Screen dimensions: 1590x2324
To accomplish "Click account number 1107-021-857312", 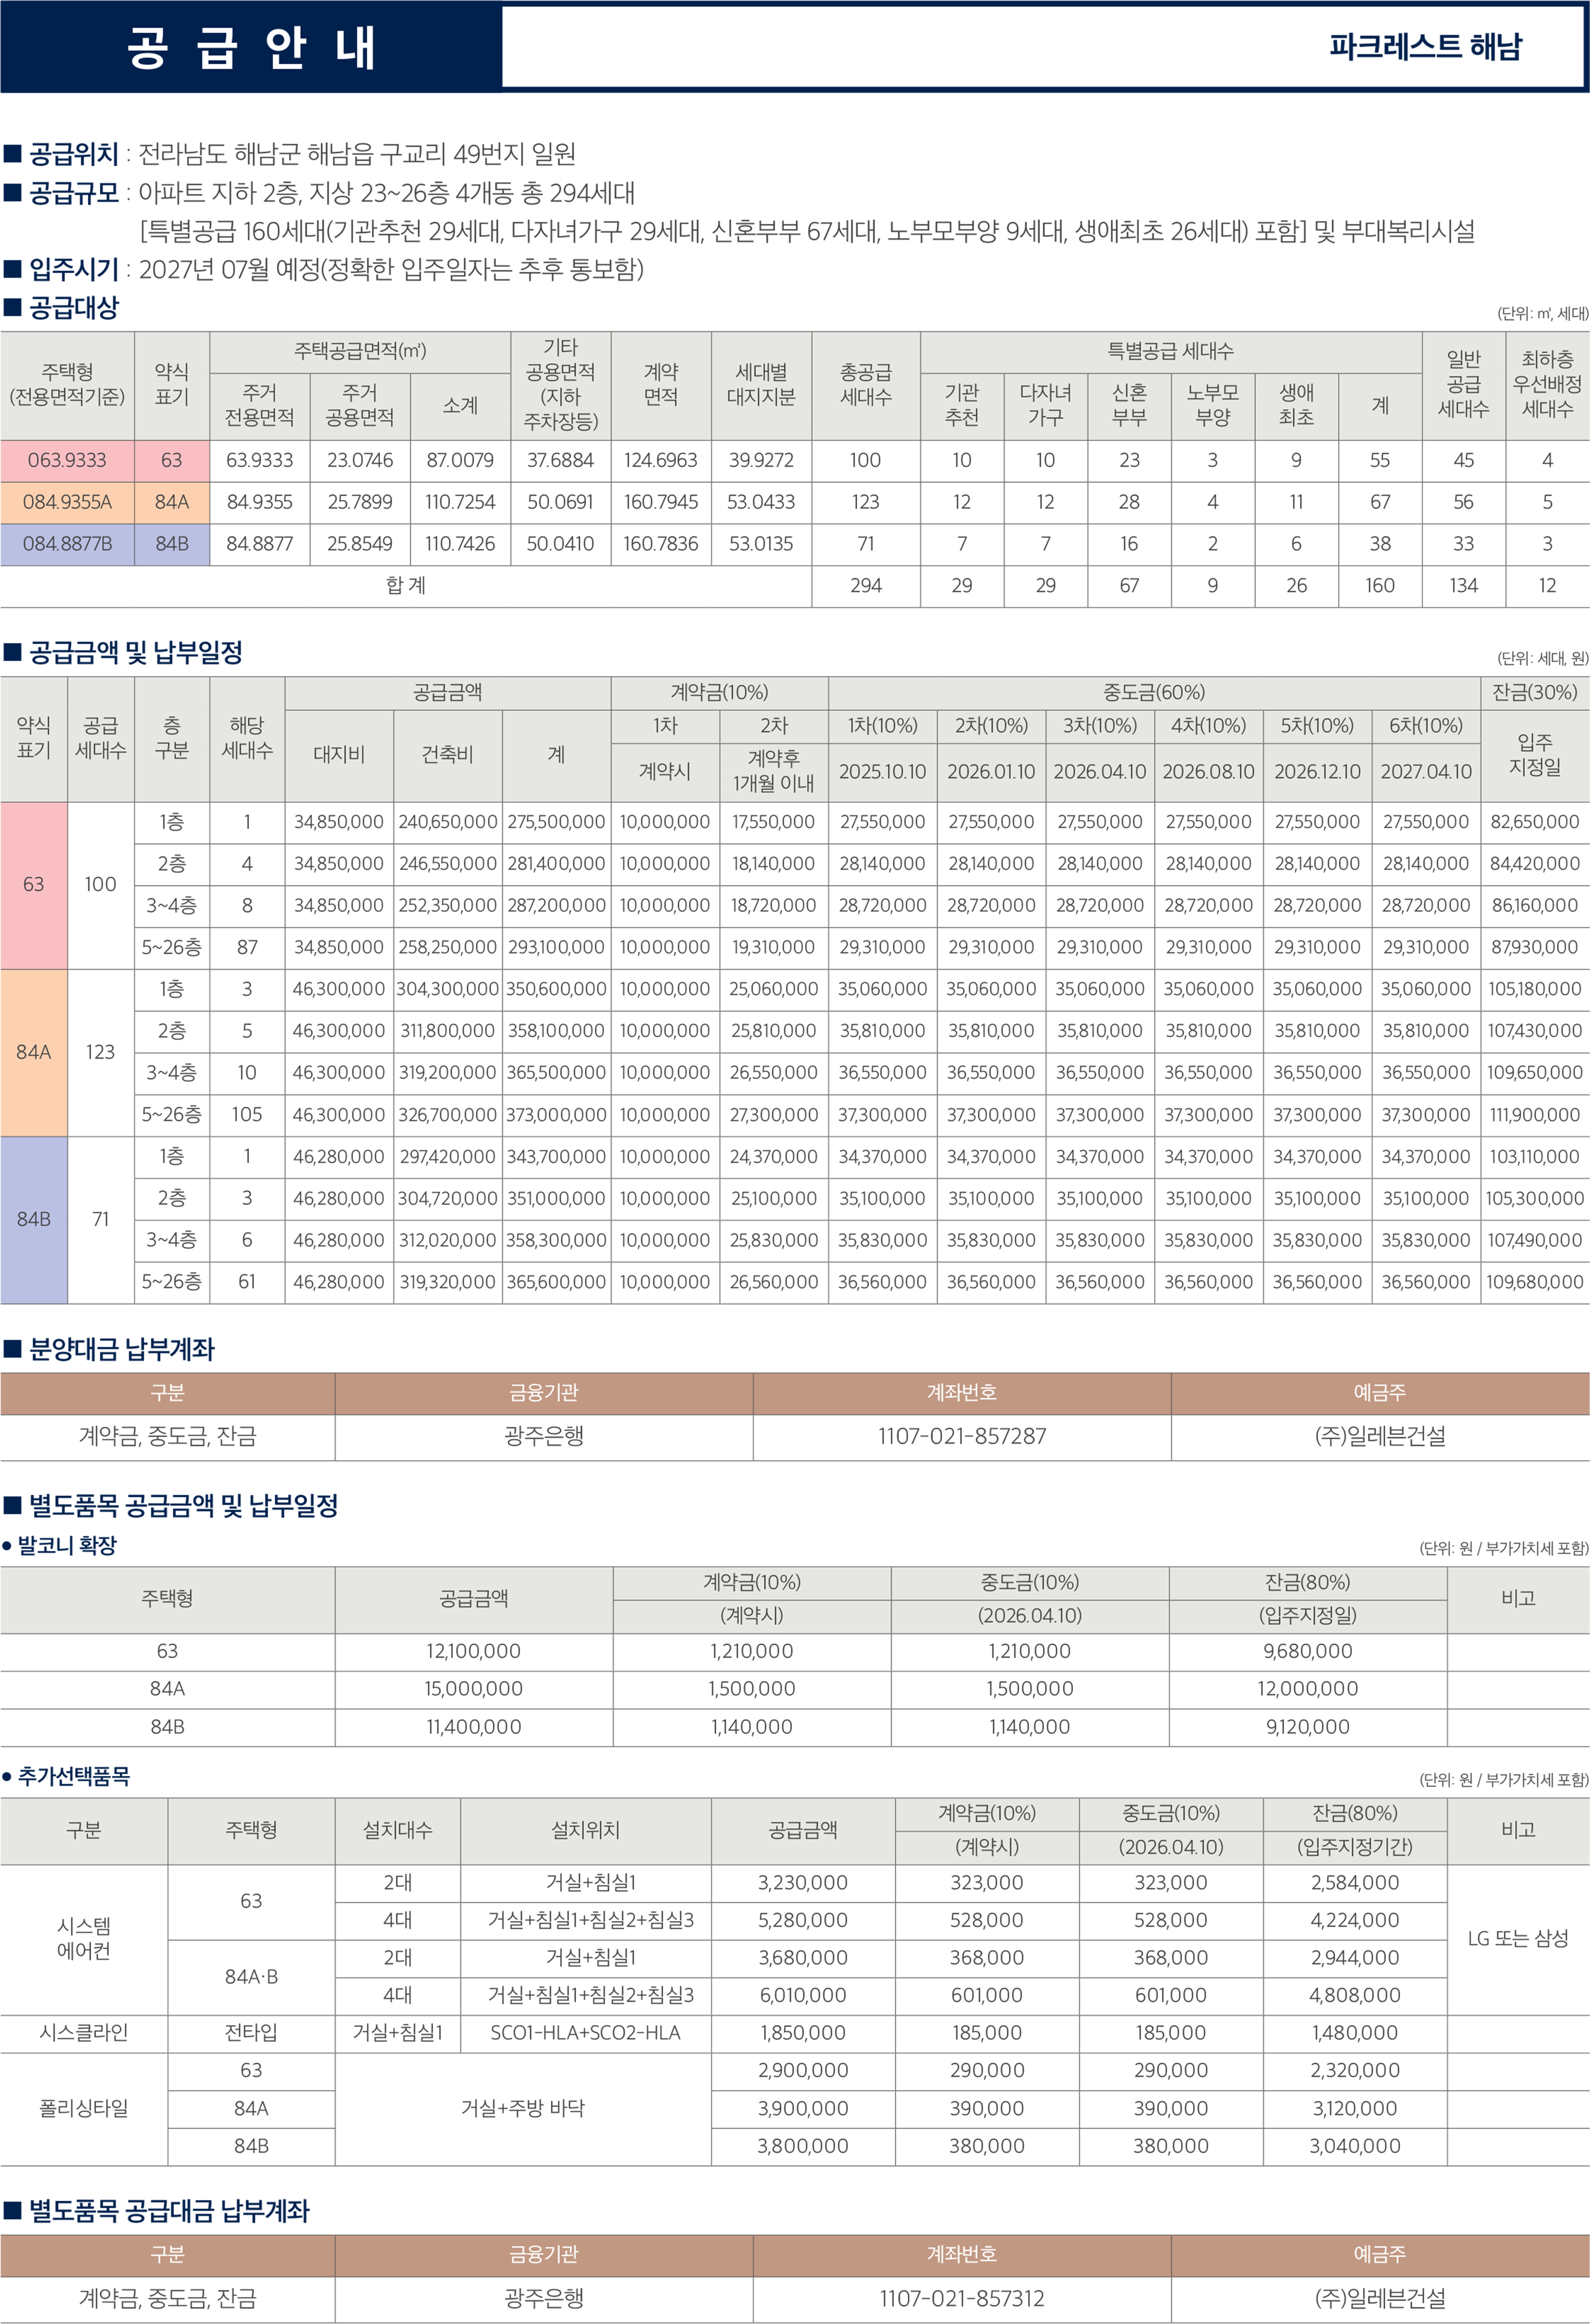I will [961, 2298].
